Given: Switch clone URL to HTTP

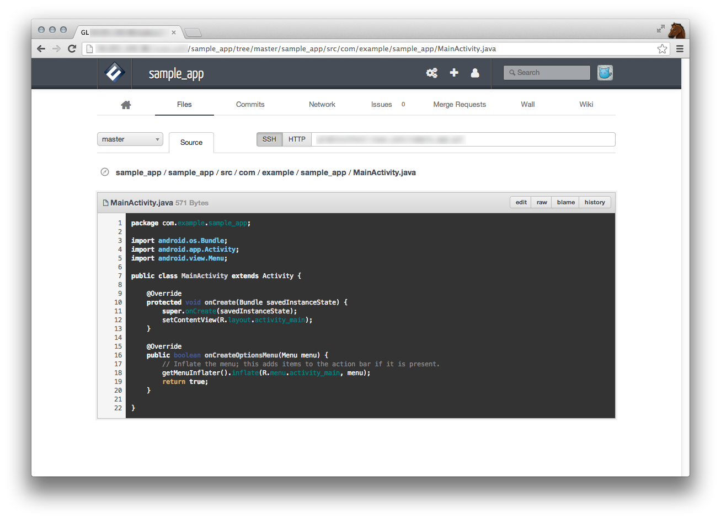Looking at the screenshot, I should [x=297, y=139].
